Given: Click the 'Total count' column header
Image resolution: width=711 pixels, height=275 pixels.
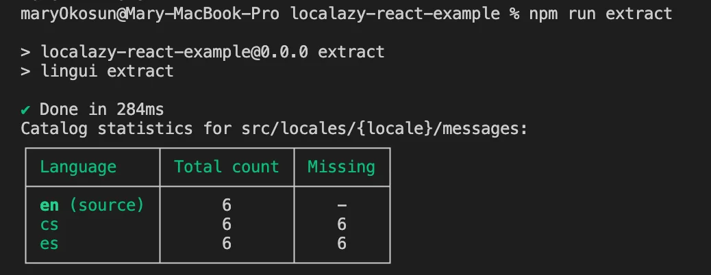Looking at the screenshot, I should [226, 167].
